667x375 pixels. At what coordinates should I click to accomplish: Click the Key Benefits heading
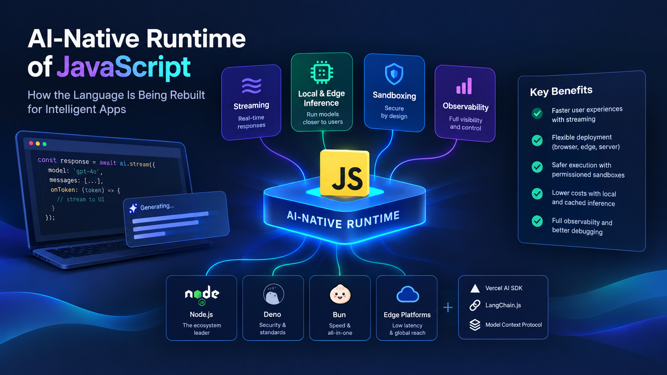[561, 91]
